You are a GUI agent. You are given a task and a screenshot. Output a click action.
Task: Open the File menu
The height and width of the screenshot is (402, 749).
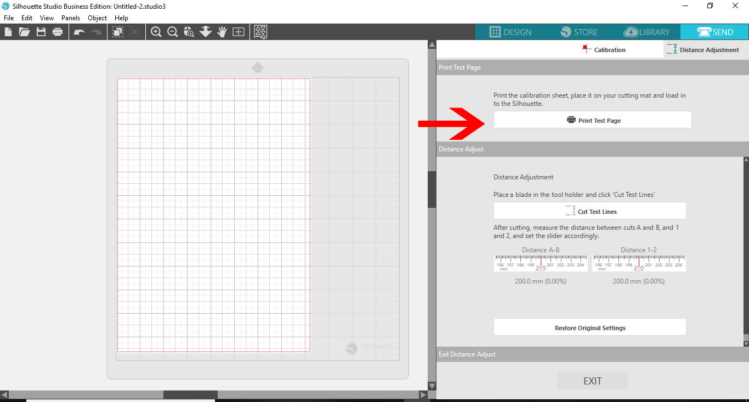(x=9, y=18)
